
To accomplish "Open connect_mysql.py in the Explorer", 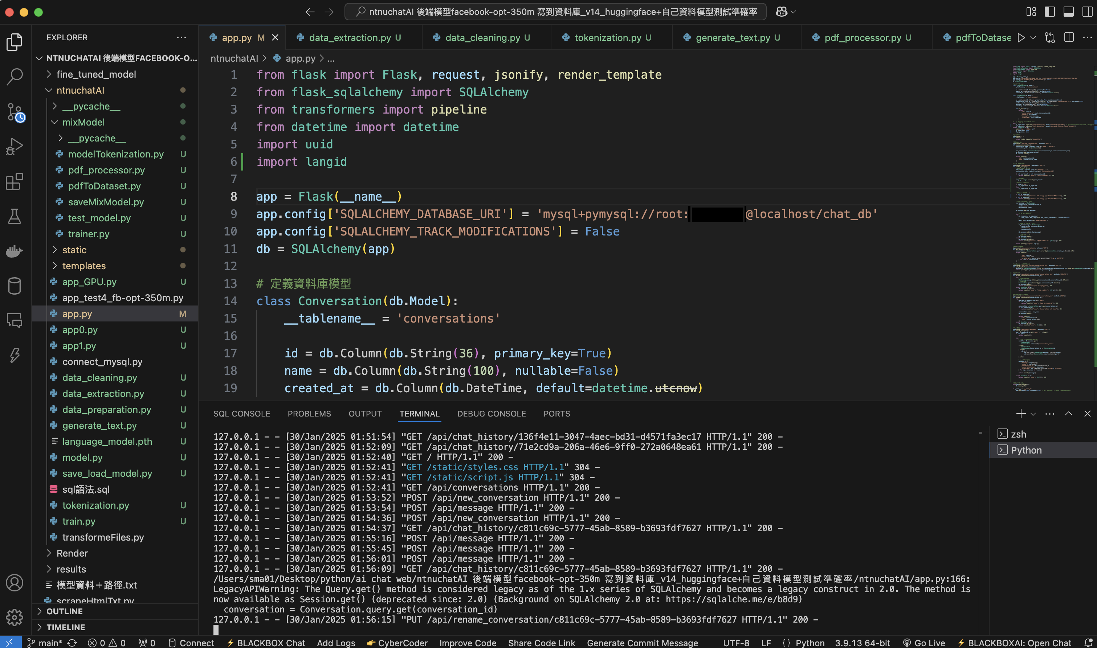I will [x=102, y=362].
